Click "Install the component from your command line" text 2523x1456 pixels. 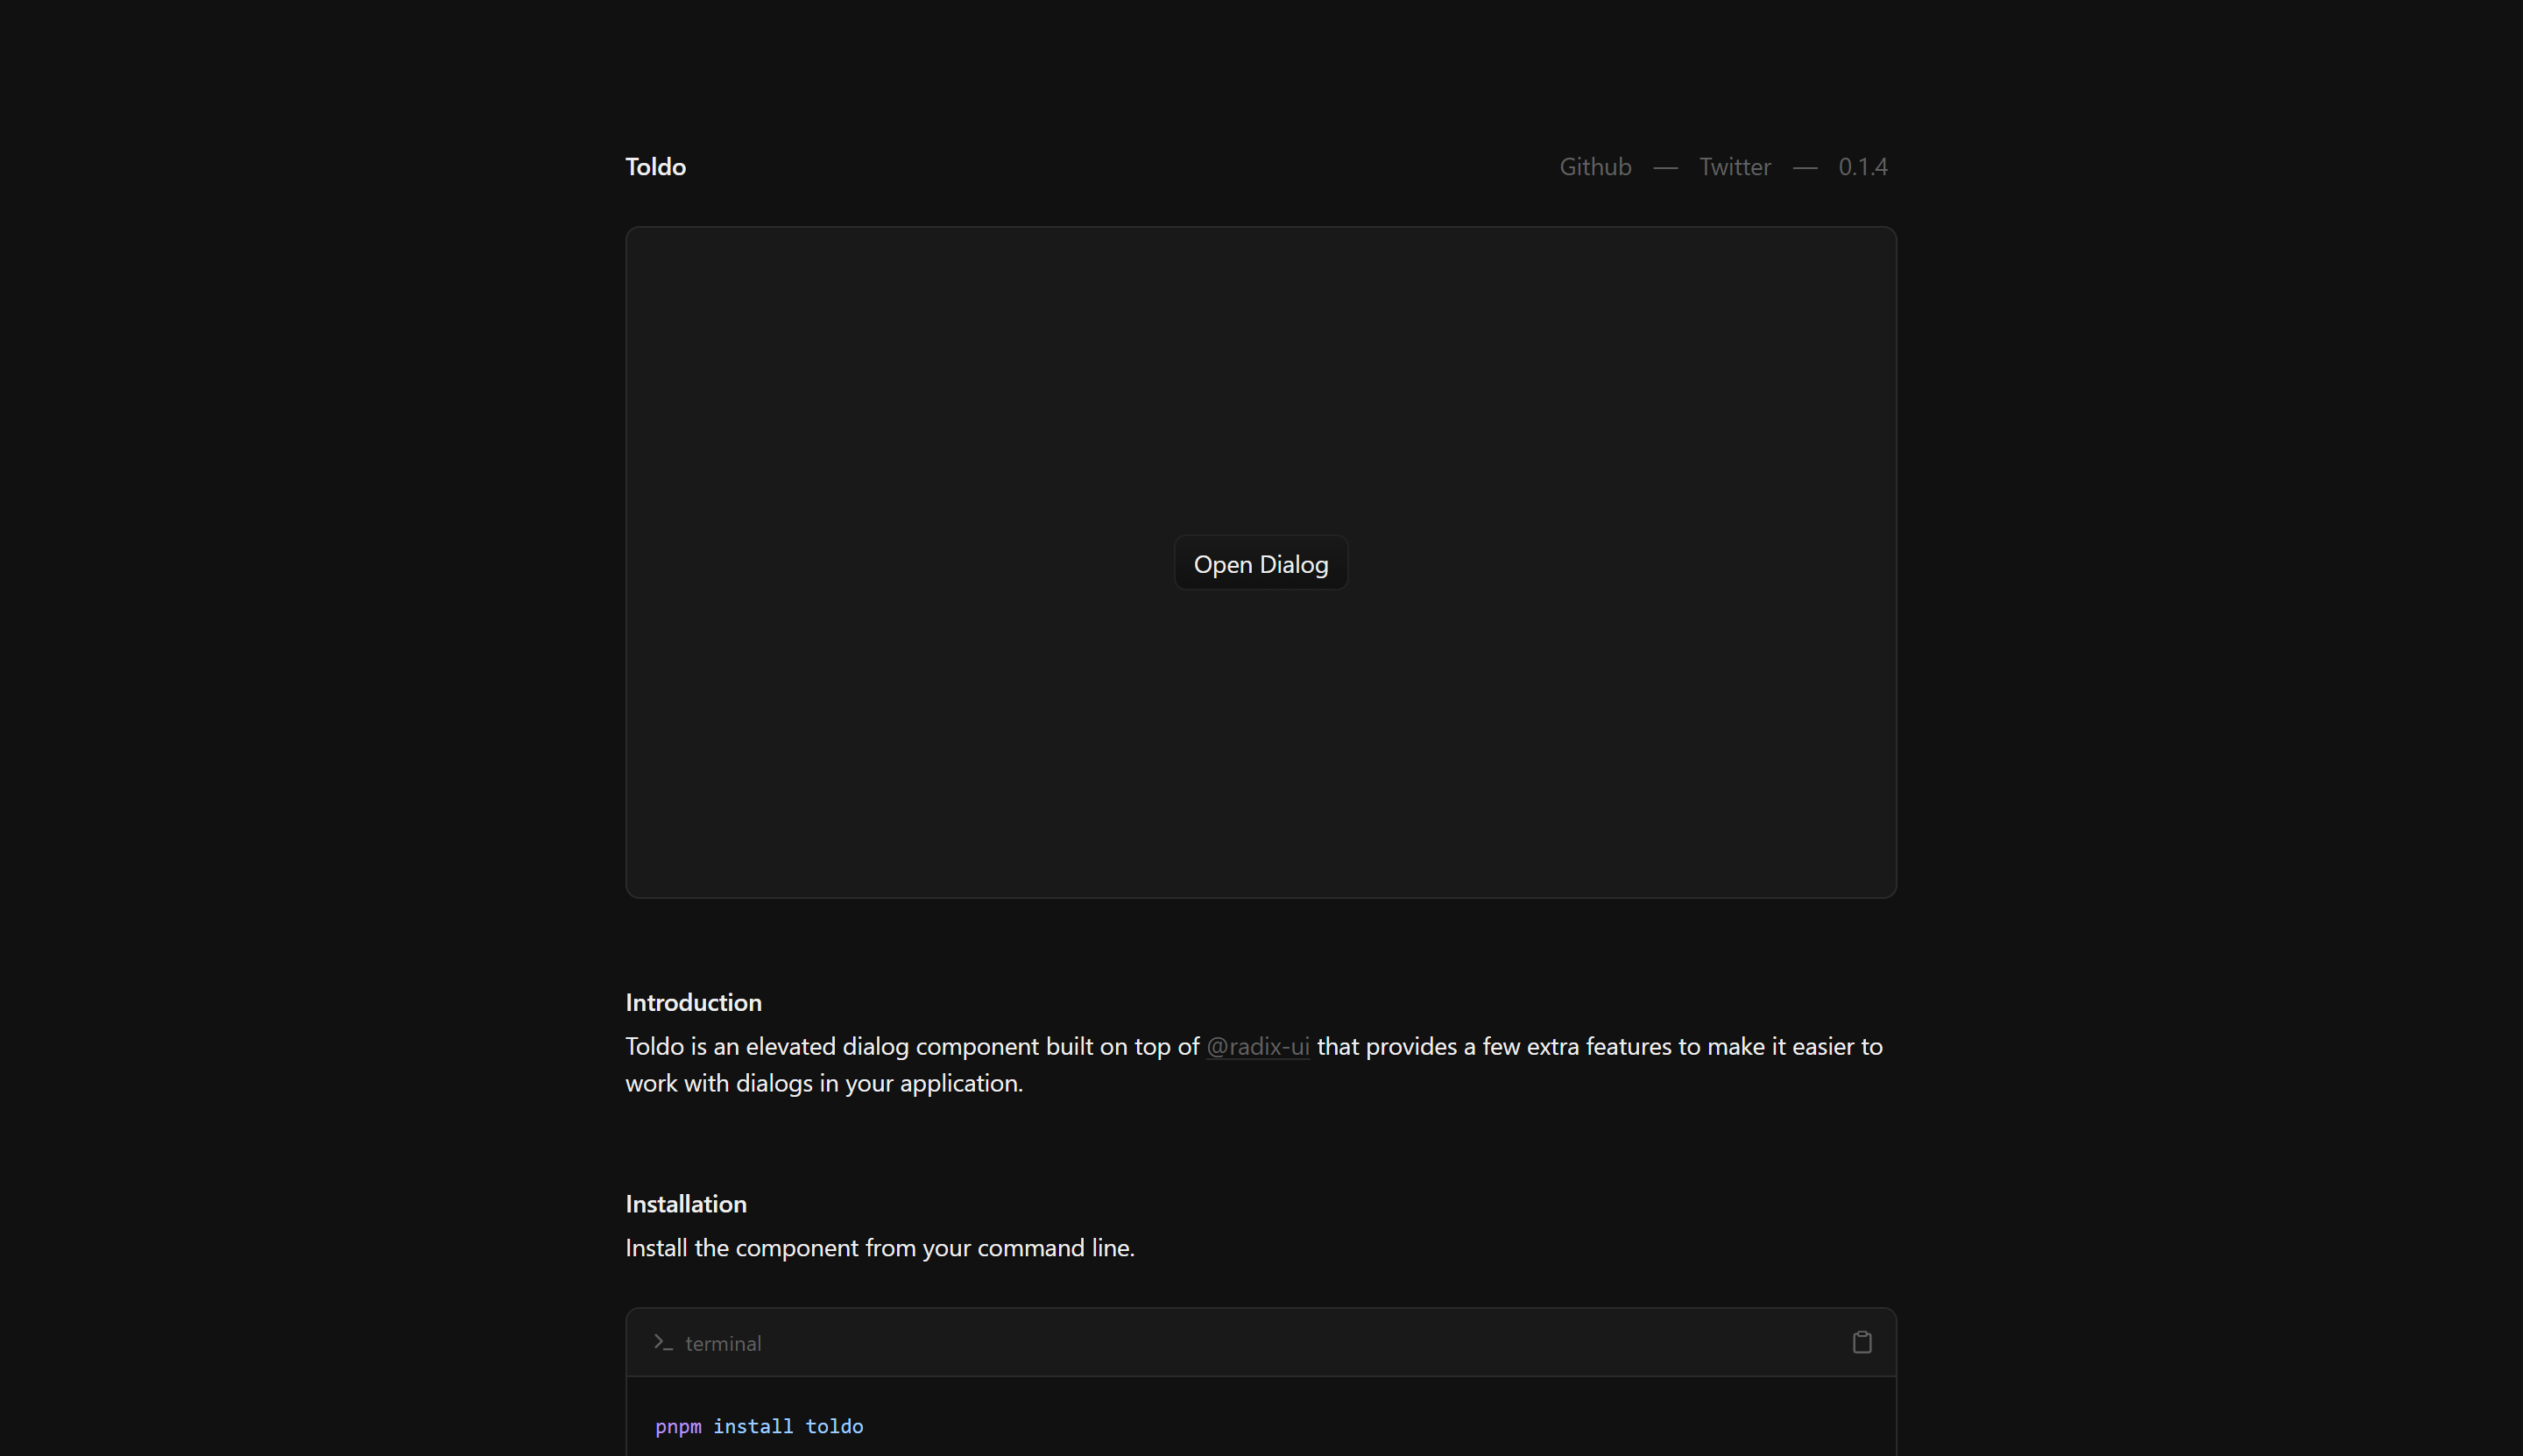point(880,1248)
